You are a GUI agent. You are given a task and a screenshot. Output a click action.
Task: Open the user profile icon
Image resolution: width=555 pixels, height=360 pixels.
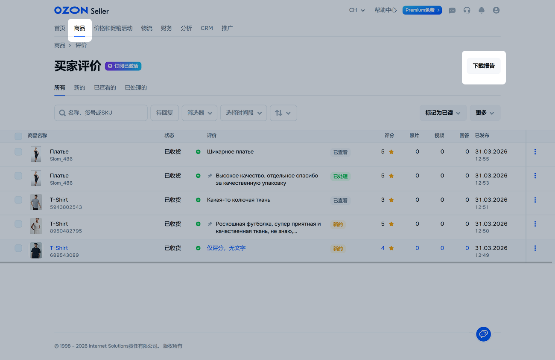tap(496, 10)
